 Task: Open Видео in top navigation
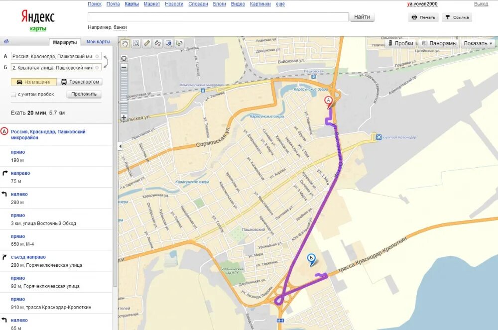238,4
